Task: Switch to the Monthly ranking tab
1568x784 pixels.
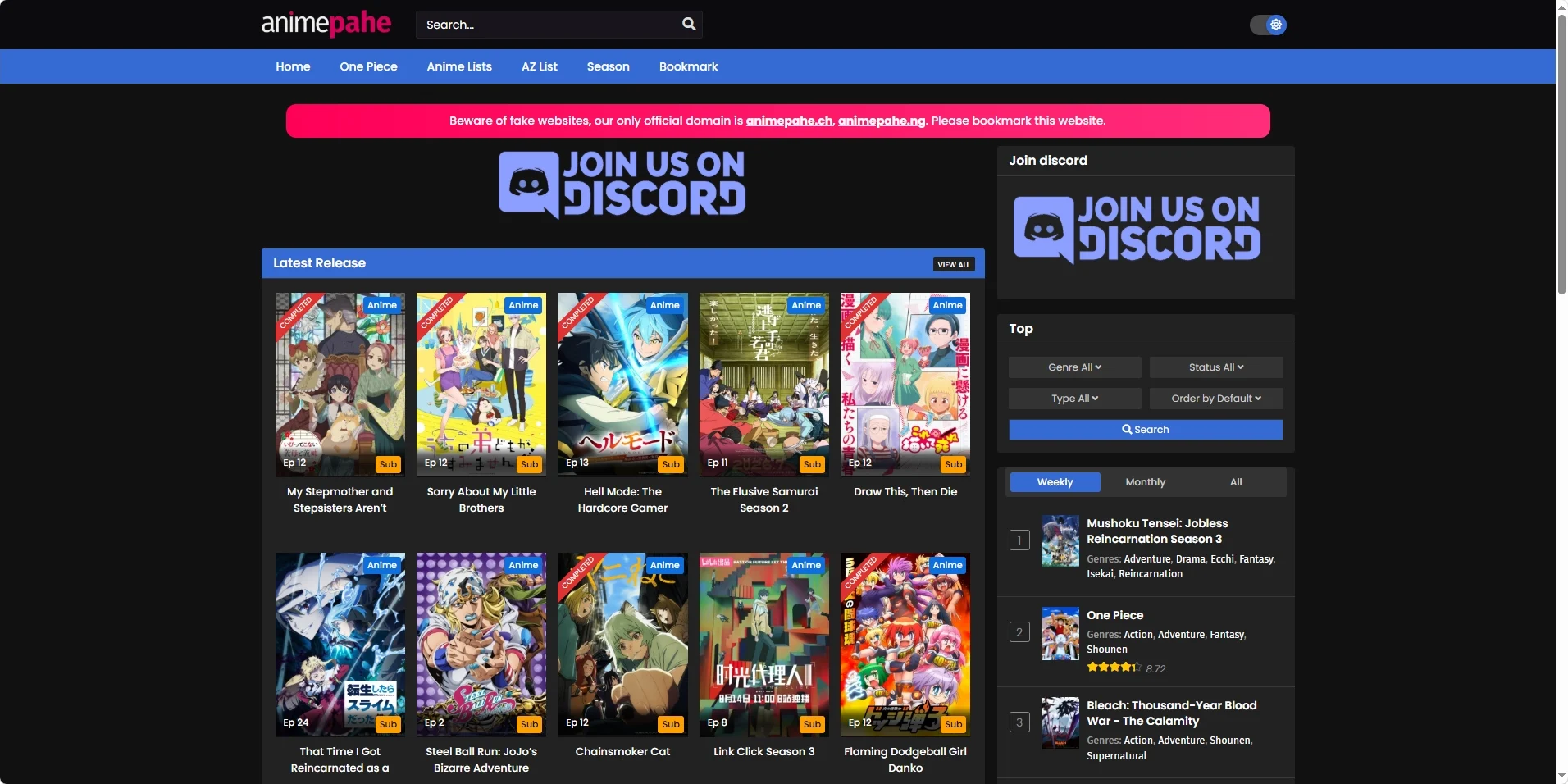Action: pyautogui.click(x=1145, y=482)
